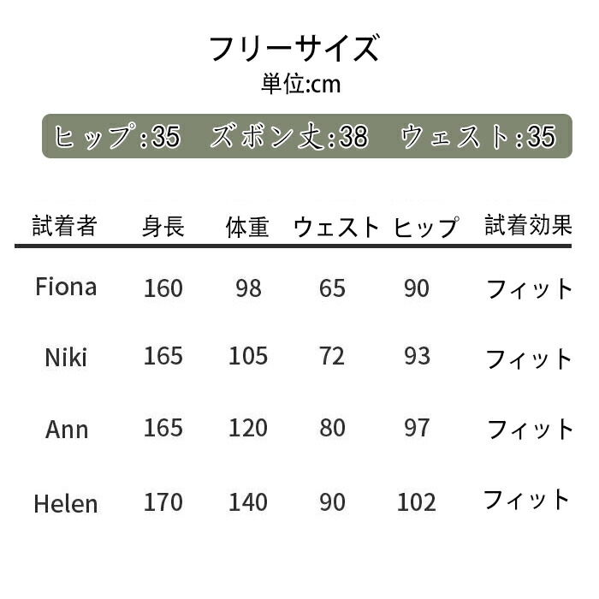Click Helen's フィット result text
The width and height of the screenshot is (599, 599).
click(526, 500)
